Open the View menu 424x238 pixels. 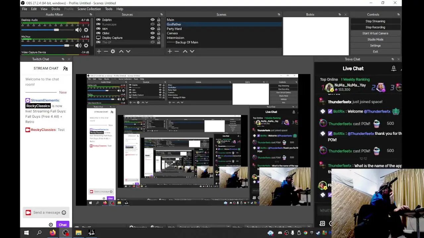pyautogui.click(x=44, y=9)
